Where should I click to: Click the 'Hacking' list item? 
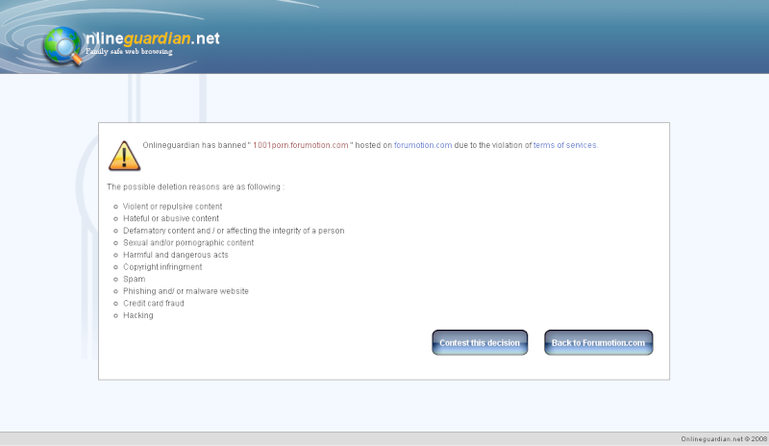(x=138, y=315)
